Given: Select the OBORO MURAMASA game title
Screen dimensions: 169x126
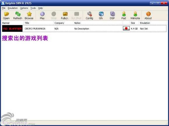Looking at the screenshot, I should (35, 29).
